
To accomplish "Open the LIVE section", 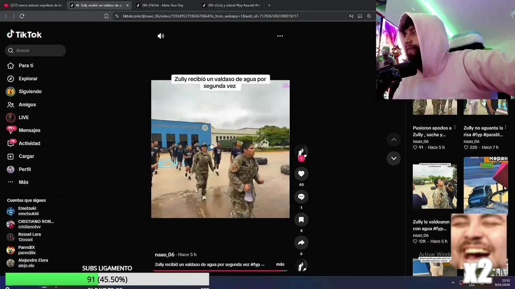I will [23, 117].
